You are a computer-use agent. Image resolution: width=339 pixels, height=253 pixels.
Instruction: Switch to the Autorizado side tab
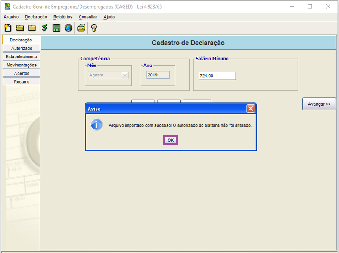(21, 48)
